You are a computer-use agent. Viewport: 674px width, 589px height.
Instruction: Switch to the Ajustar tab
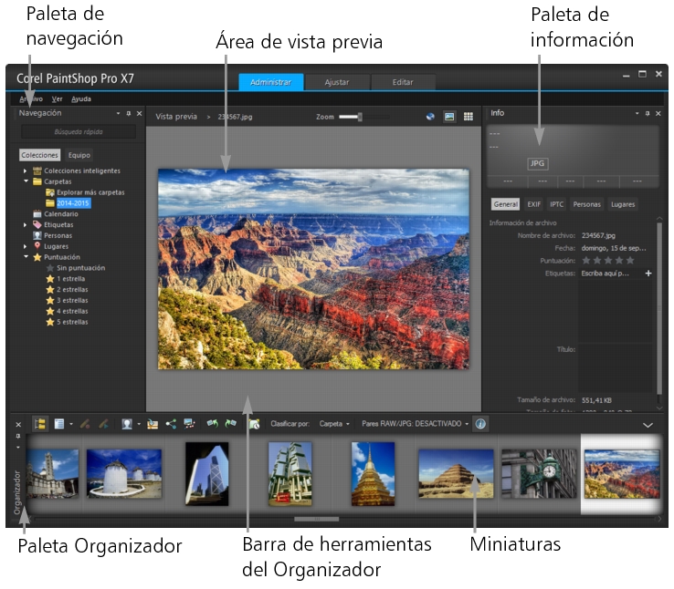pyautogui.click(x=336, y=82)
